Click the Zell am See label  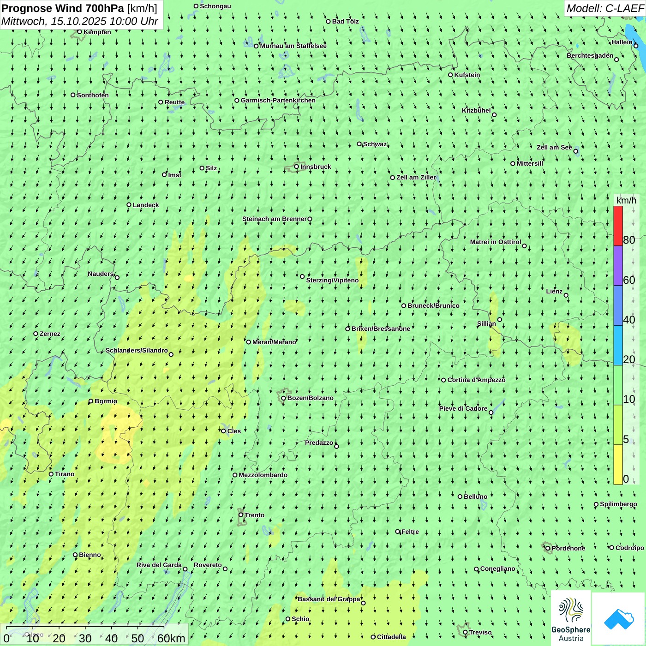[x=554, y=147]
